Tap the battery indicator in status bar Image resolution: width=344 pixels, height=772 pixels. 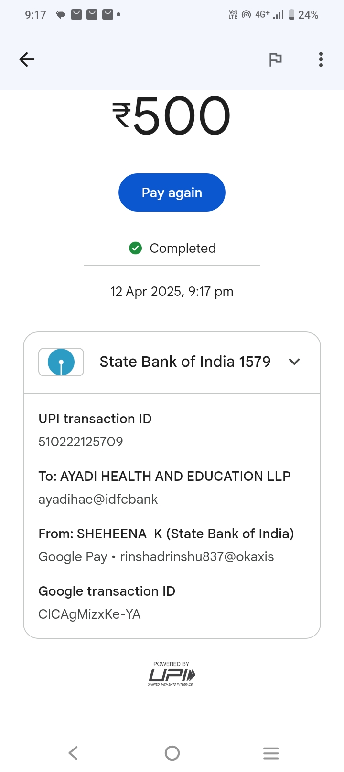pyautogui.click(x=291, y=15)
